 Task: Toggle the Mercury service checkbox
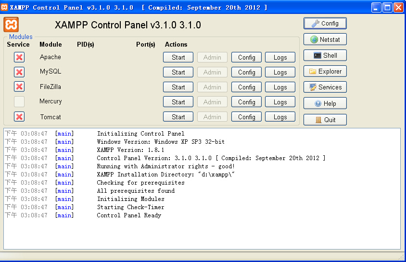click(x=19, y=101)
